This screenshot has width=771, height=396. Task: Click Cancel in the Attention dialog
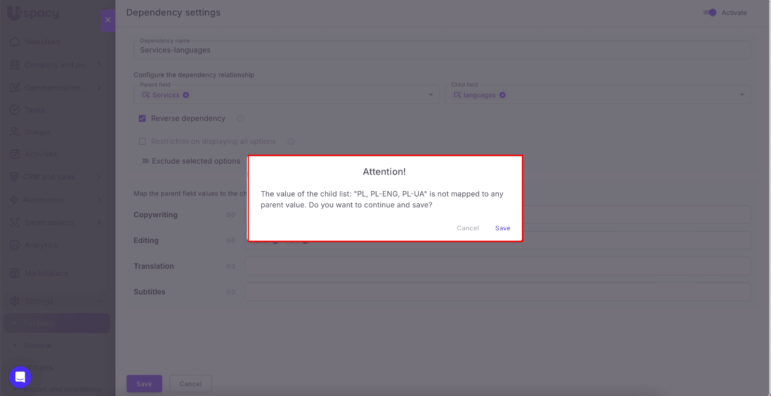(467, 228)
